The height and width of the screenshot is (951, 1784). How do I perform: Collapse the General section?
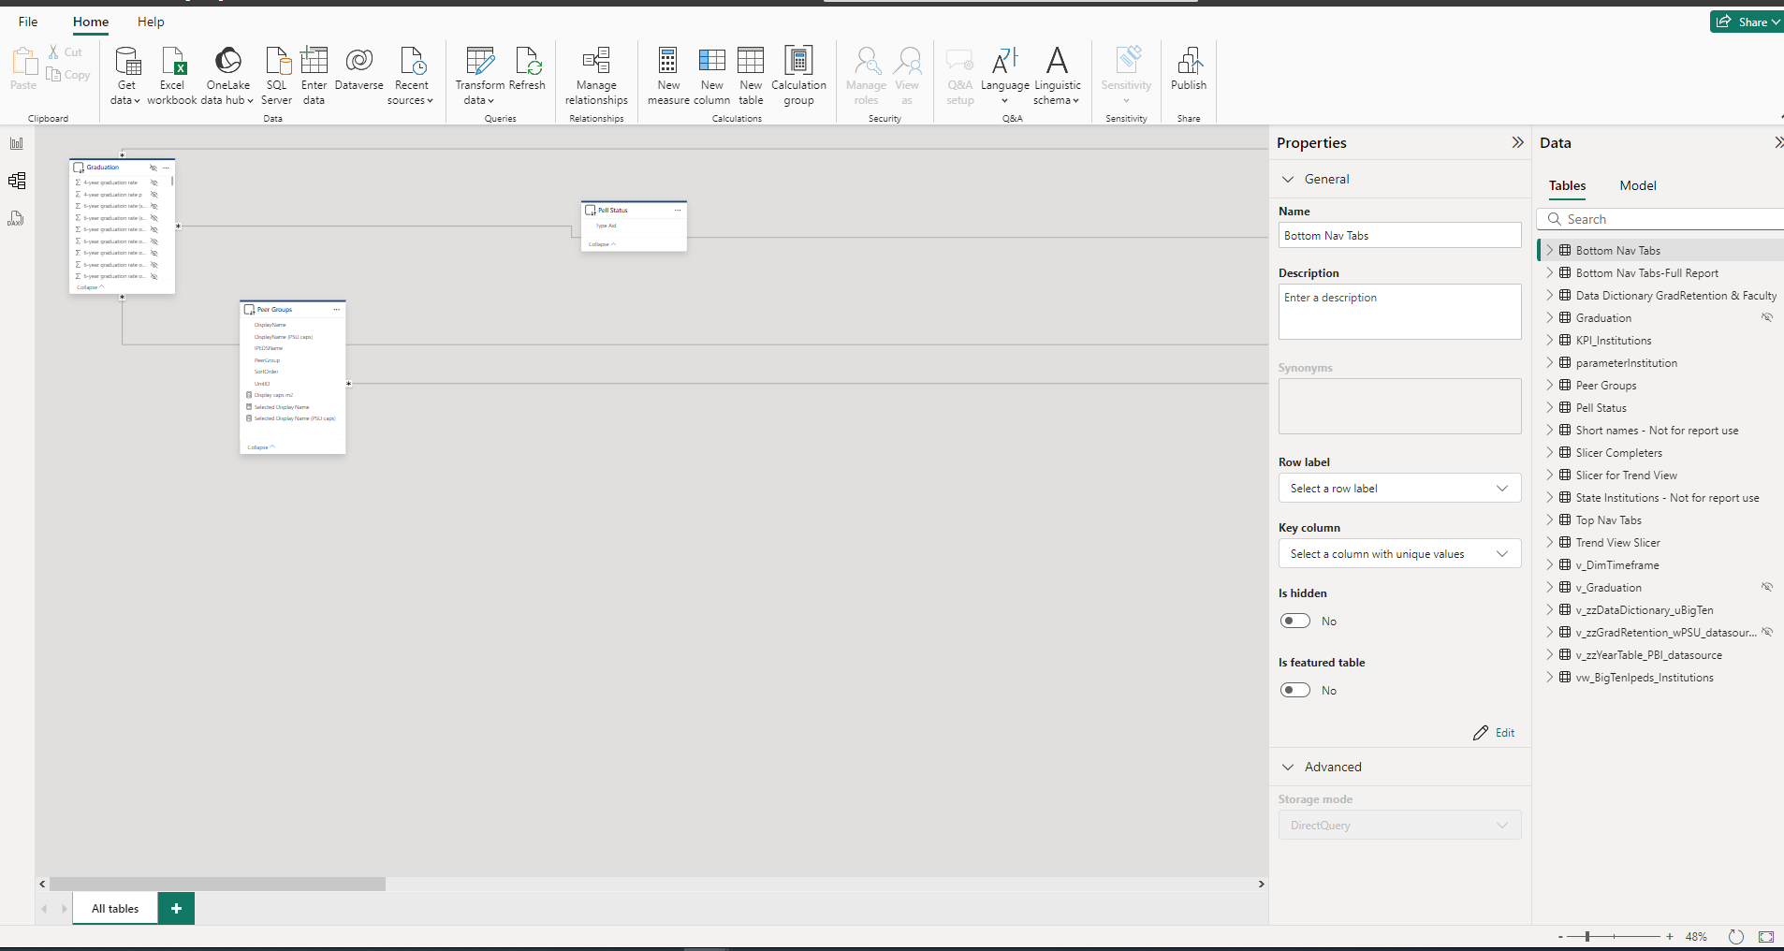[1288, 179]
